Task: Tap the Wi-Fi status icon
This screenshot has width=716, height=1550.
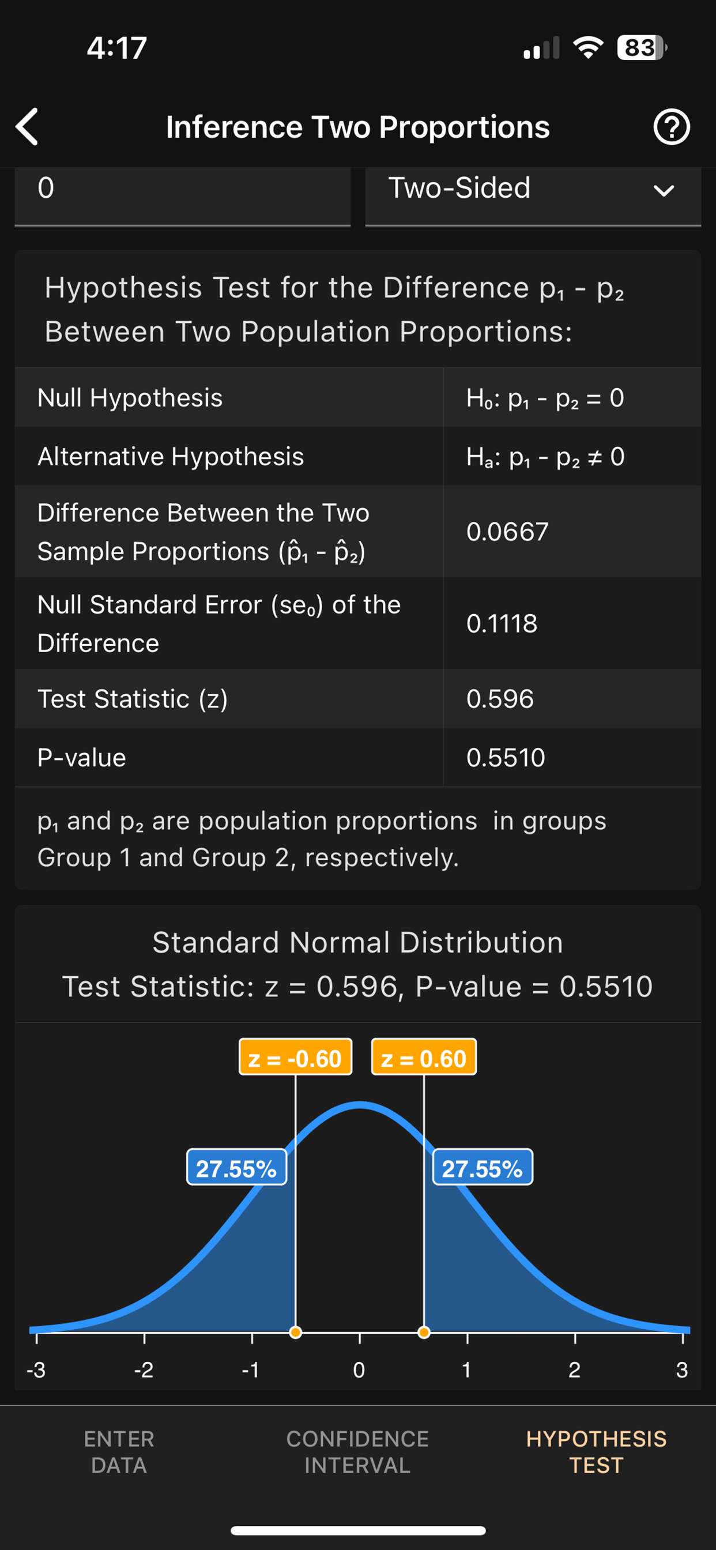Action: coord(588,47)
